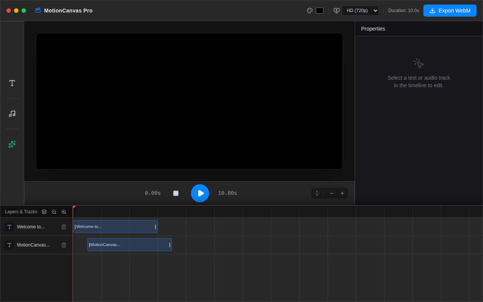Image resolution: width=483 pixels, height=302 pixels.
Task: Increase canvas zoom with plus button
Action: tap(342, 193)
